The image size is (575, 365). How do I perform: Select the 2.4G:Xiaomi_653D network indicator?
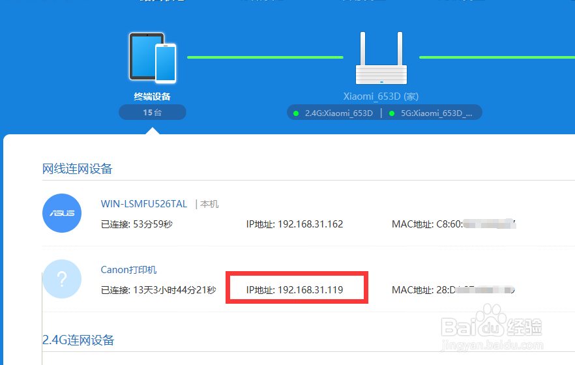(x=334, y=113)
